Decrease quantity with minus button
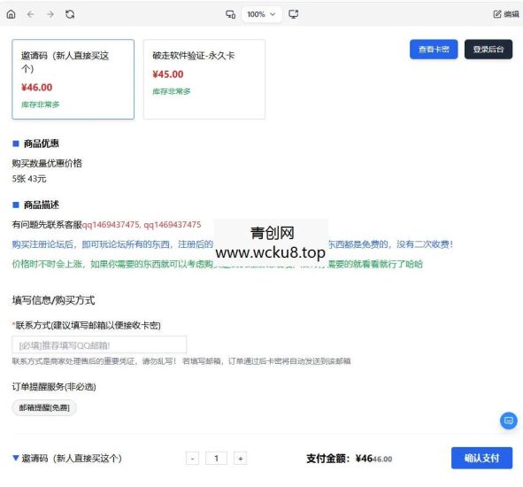The height and width of the screenshot is (487, 523). (x=192, y=459)
